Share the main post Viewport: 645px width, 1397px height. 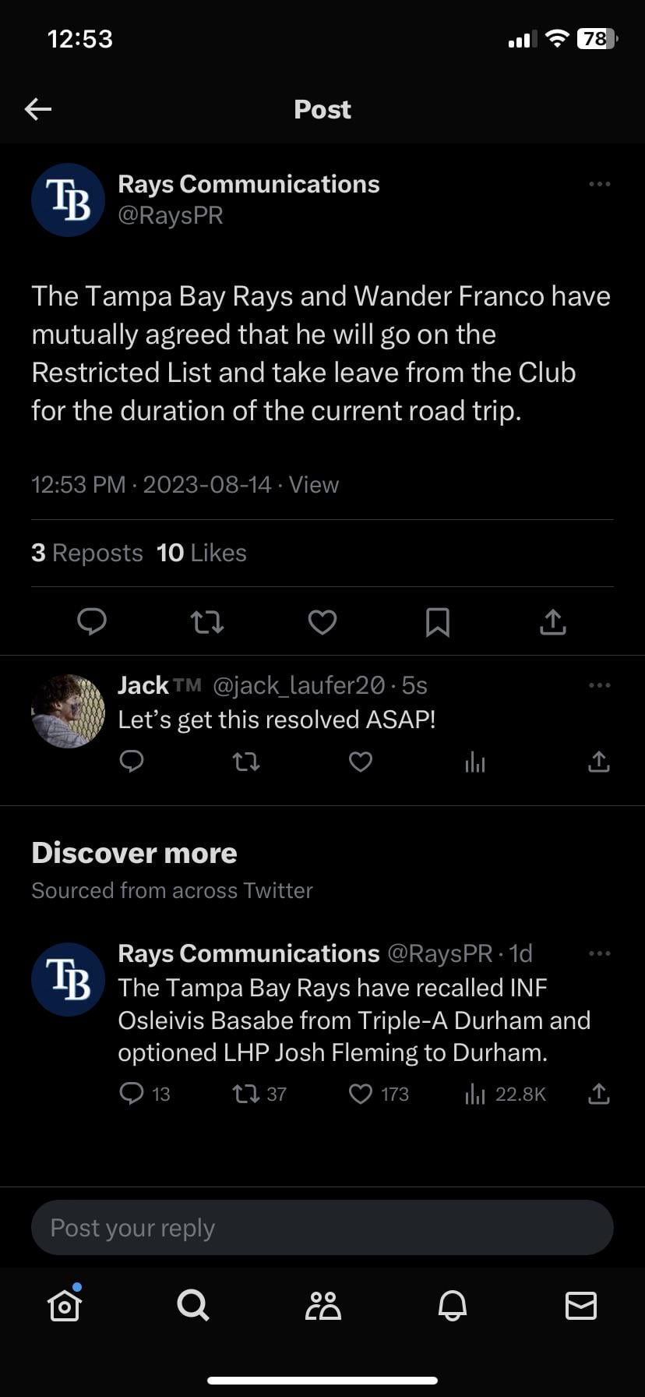552,621
